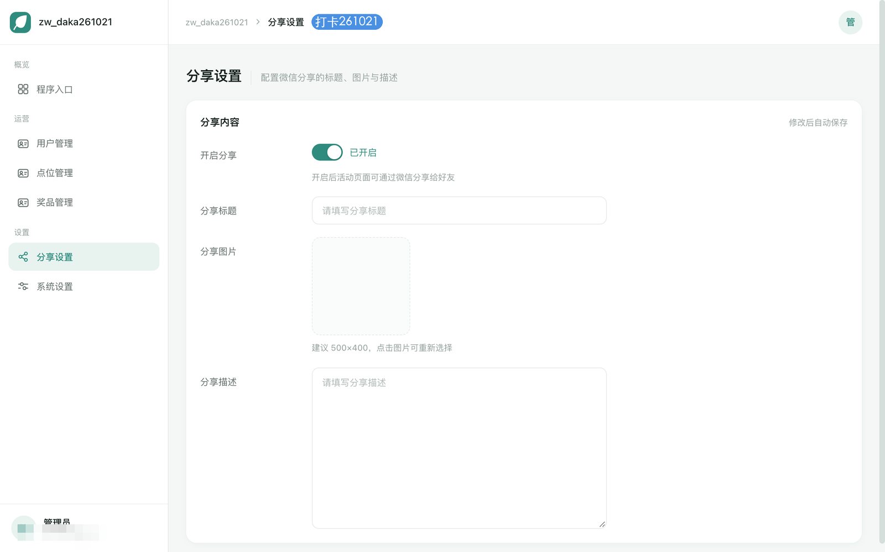The width and height of the screenshot is (885, 552).
Task: Click the 分享图片 upload area
Action: (361, 286)
